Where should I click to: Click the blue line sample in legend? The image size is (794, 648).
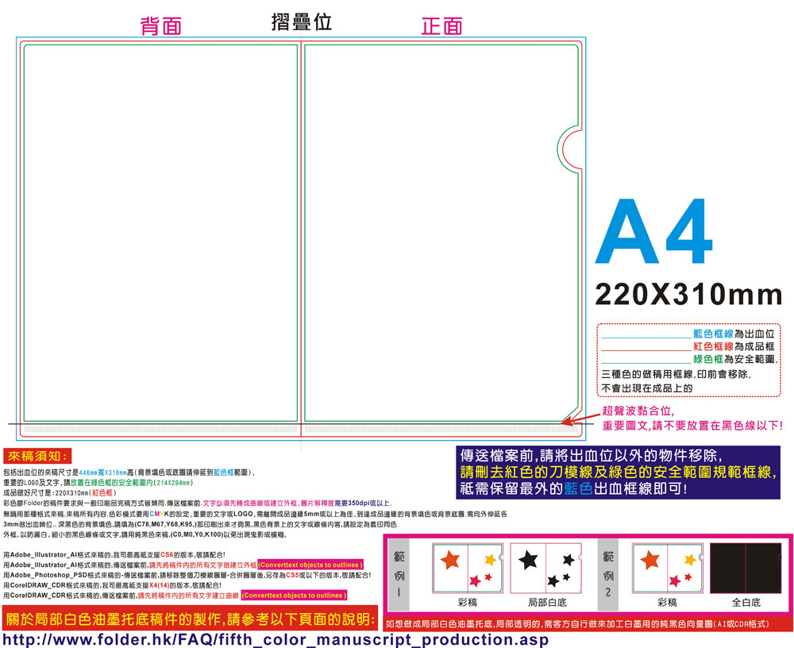pyautogui.click(x=646, y=337)
